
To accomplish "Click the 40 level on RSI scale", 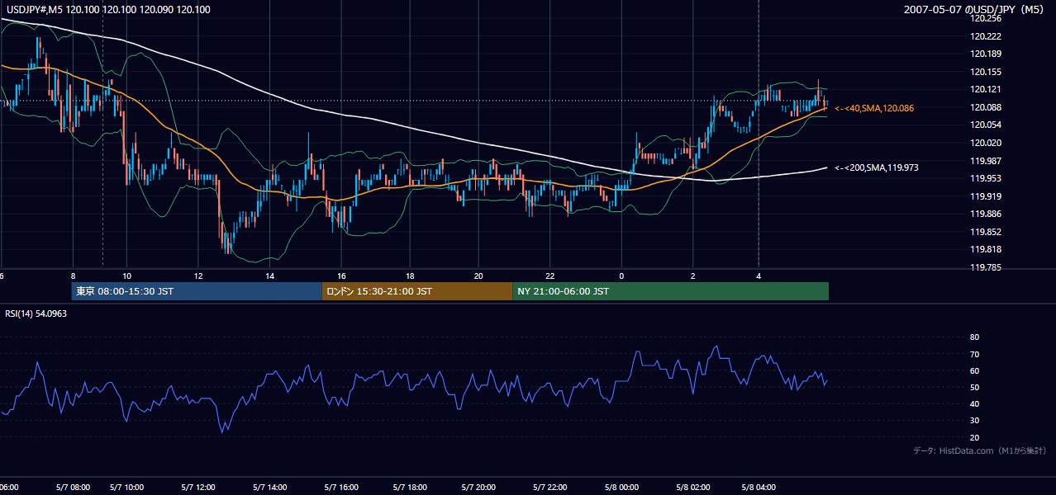I will click(974, 403).
